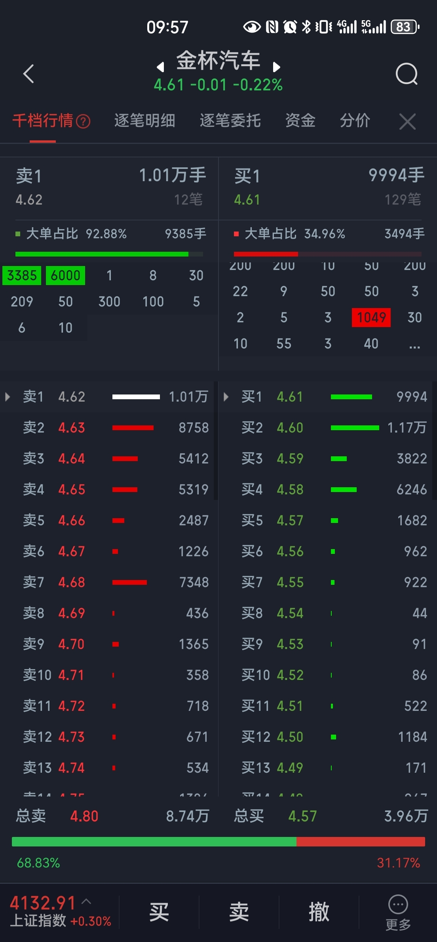Select the 卖7 4.68 row
This screenshot has width=437, height=942.
[109, 582]
